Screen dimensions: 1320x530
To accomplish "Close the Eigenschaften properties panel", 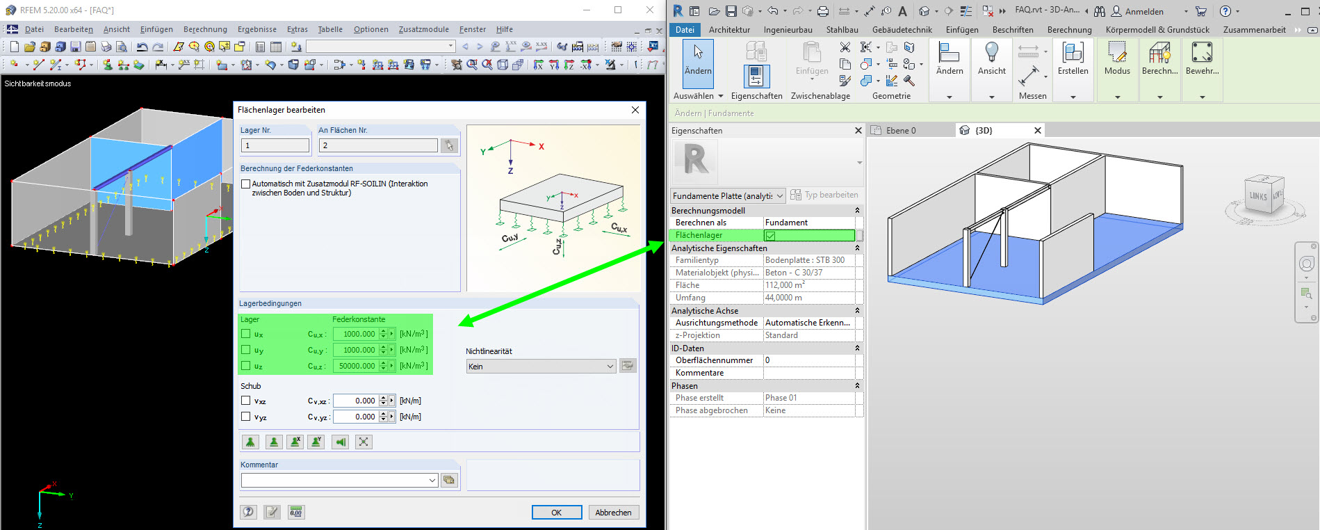I will 858,131.
